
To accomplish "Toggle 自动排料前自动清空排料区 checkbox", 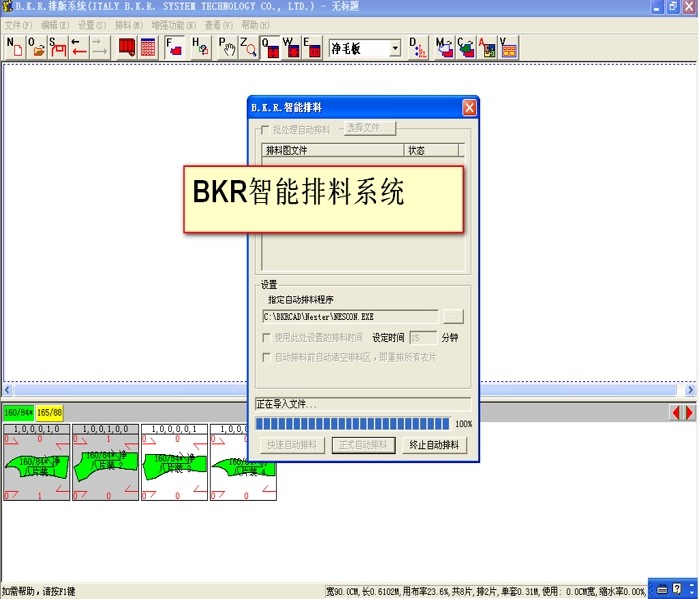I will click(267, 357).
